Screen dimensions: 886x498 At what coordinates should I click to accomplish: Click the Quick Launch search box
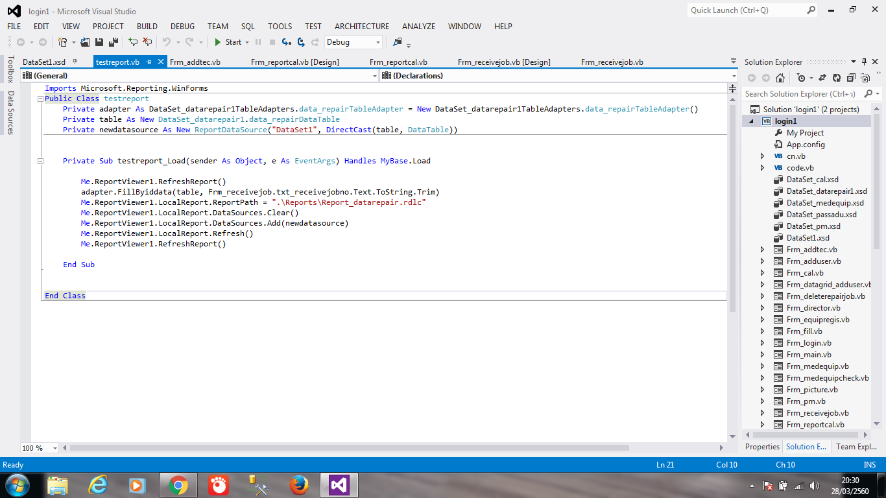(752, 10)
